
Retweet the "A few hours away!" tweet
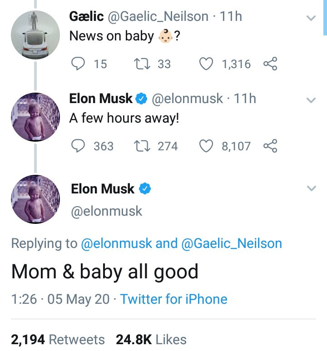tap(142, 146)
